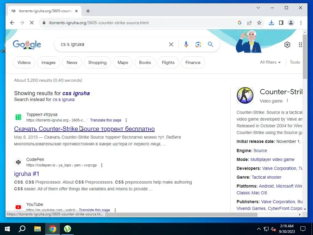
Task: Click the Торрент-Игруха site favicon
Action: pyautogui.click(x=18, y=117)
